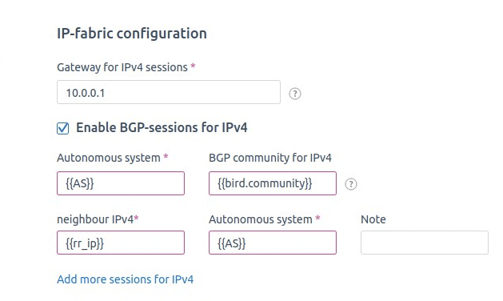Click the 'Note' column label
Screen dimensions: 503x301
coord(373,219)
